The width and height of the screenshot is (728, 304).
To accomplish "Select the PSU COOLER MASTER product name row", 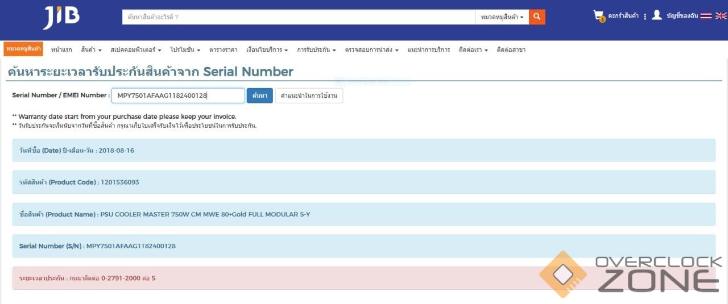I will tap(364, 214).
